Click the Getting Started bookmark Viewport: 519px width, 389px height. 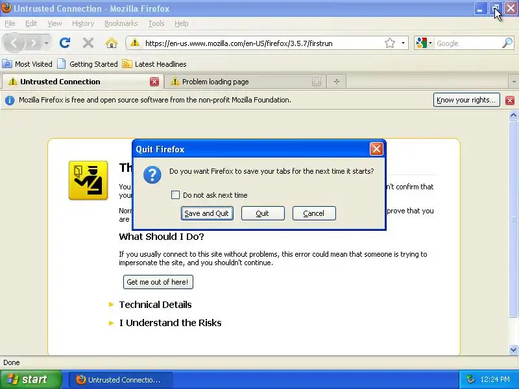[88, 64]
